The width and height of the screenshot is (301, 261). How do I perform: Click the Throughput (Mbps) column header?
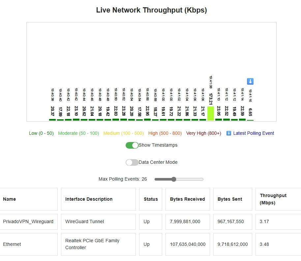(273, 199)
